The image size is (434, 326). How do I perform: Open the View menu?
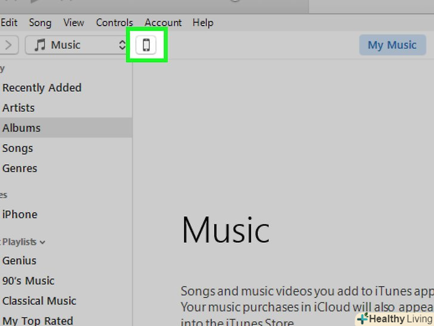click(x=74, y=23)
